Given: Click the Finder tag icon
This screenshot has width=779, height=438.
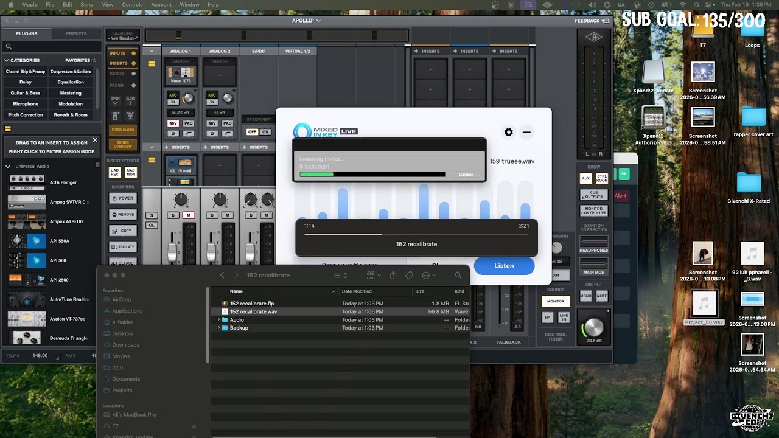Looking at the screenshot, I should click(409, 276).
